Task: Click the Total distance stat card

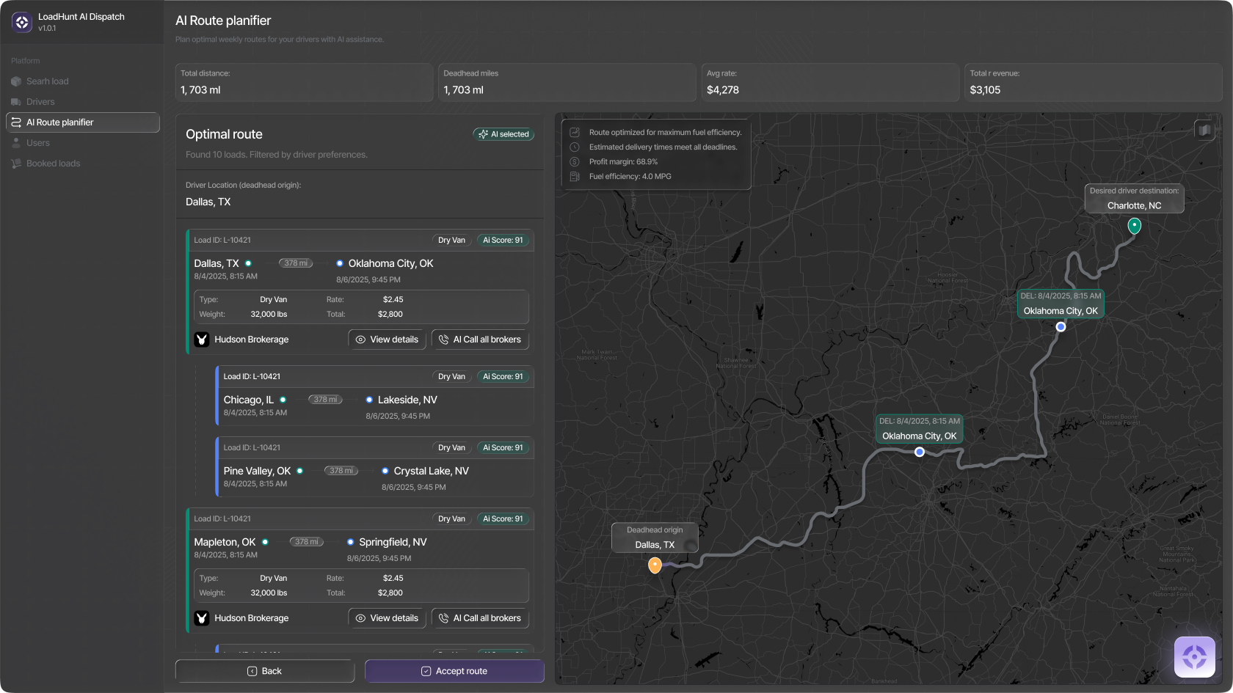Action: coord(304,82)
